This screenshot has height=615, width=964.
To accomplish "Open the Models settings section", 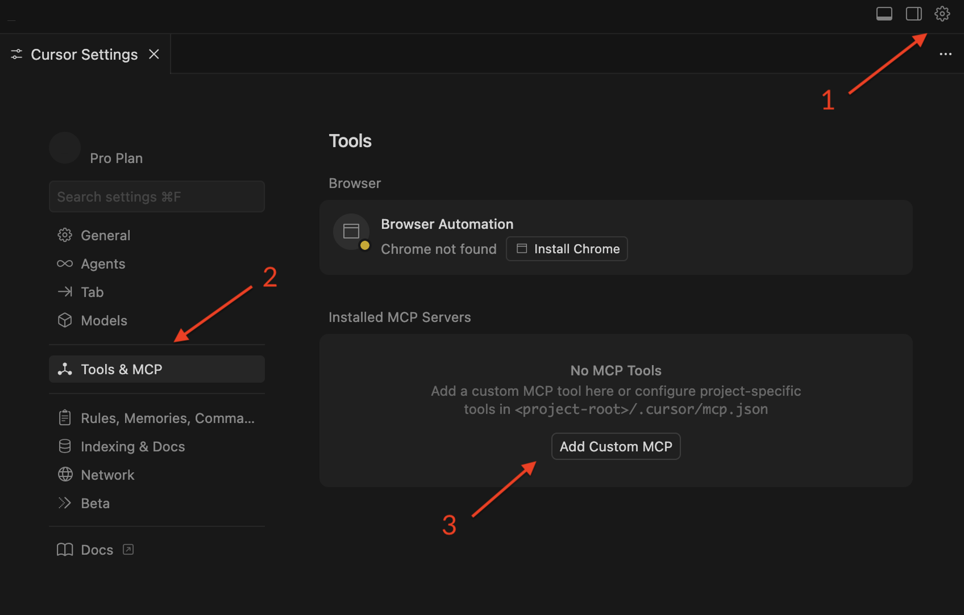I will pyautogui.click(x=156, y=320).
